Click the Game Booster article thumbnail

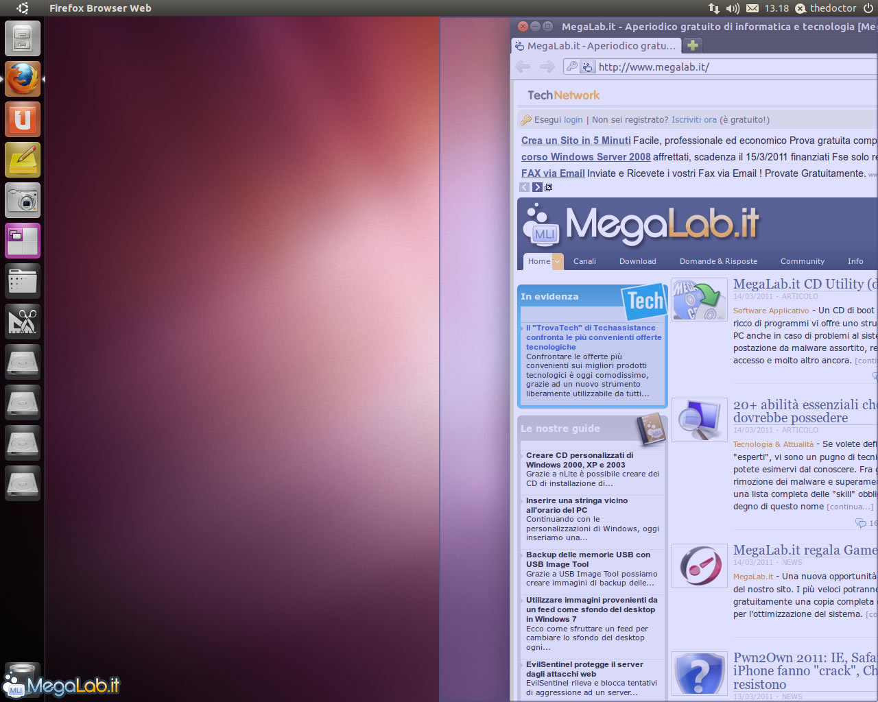coord(700,566)
